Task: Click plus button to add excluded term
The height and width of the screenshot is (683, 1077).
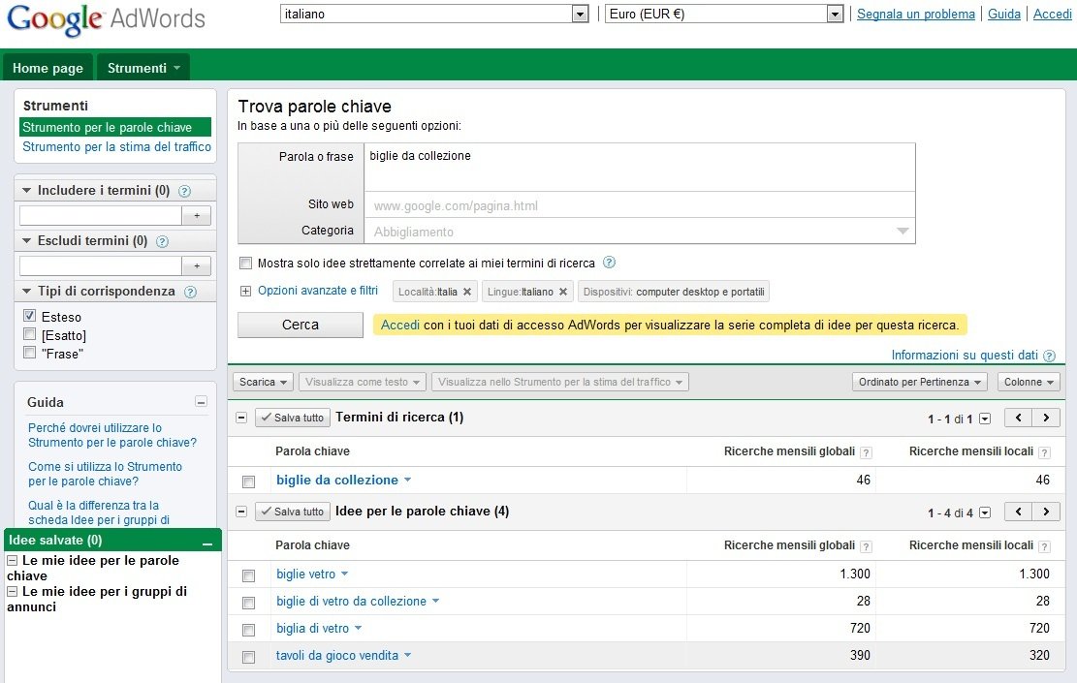Action: pos(197,265)
